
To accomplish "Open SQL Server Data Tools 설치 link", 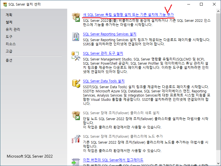I will [103, 81].
